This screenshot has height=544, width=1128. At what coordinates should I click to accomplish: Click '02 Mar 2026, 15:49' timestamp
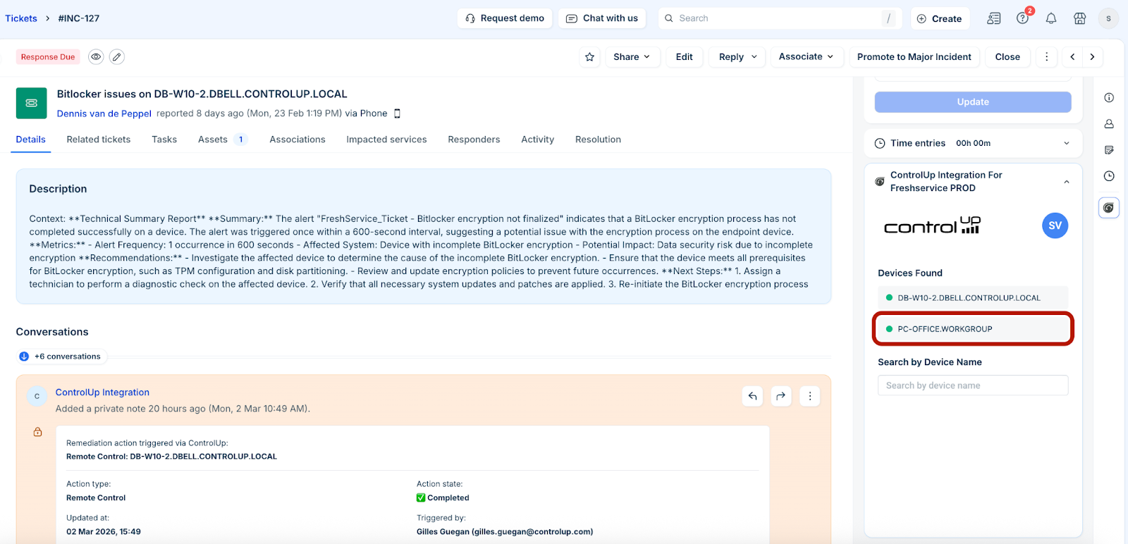click(104, 532)
